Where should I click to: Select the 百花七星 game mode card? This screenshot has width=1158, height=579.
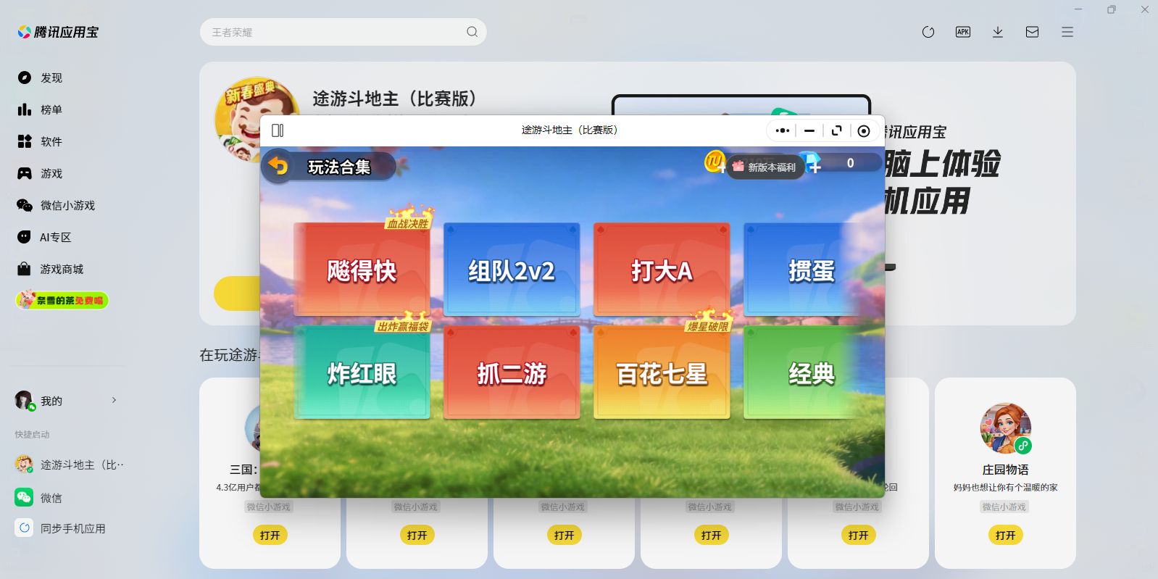(662, 372)
